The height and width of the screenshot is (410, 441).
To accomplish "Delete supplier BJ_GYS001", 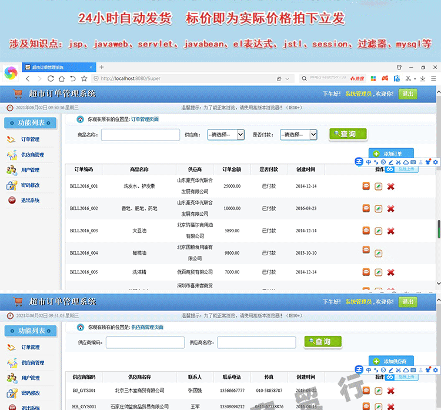I will click(x=390, y=391).
